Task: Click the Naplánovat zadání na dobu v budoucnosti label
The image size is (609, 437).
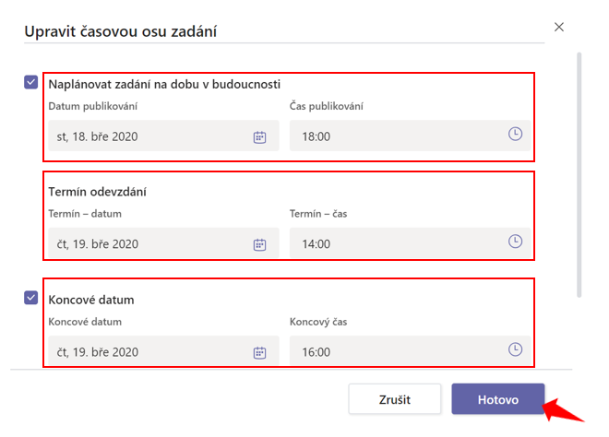Action: pos(164,84)
